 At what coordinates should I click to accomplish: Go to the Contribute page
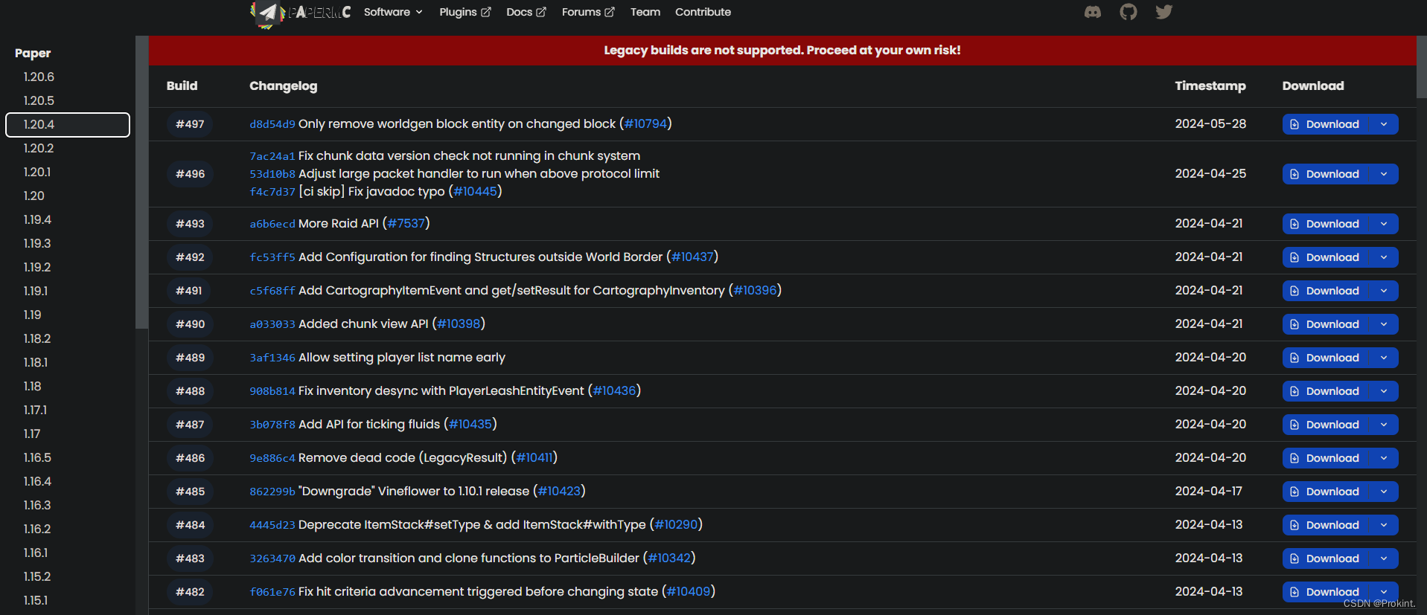(x=703, y=12)
